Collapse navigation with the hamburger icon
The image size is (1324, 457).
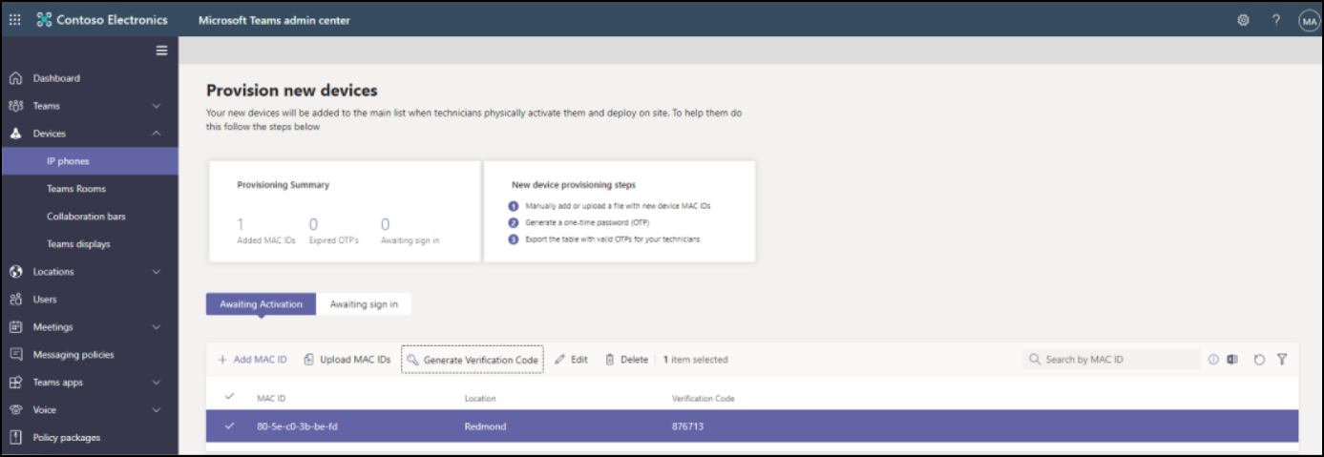(x=162, y=51)
